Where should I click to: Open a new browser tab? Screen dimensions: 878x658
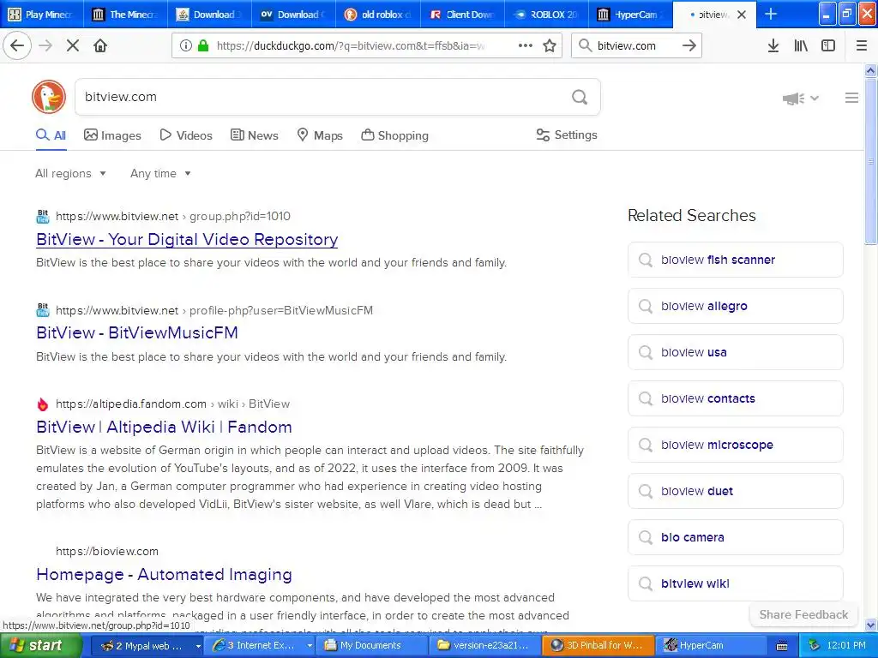771,14
